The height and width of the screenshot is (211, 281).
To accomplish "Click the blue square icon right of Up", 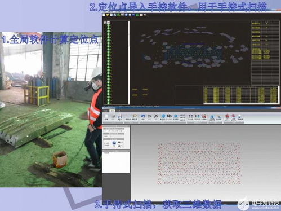I will [x=176, y=116].
